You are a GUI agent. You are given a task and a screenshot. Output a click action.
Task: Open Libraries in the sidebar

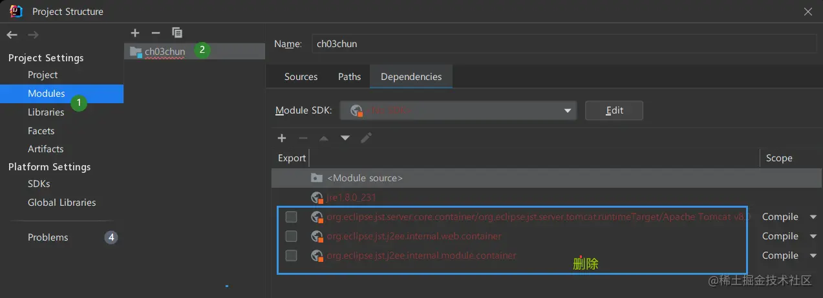[46, 112]
